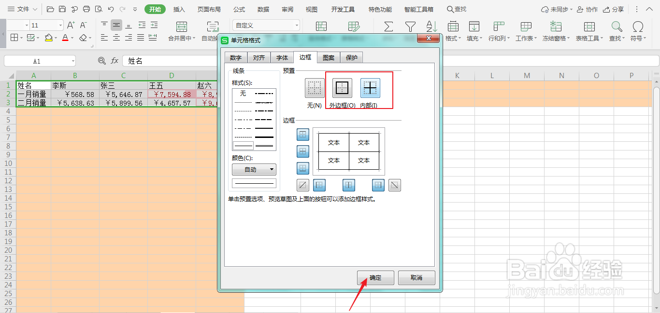
Task: Switch to the 字体 (Font) tab
Action: [x=282, y=57]
